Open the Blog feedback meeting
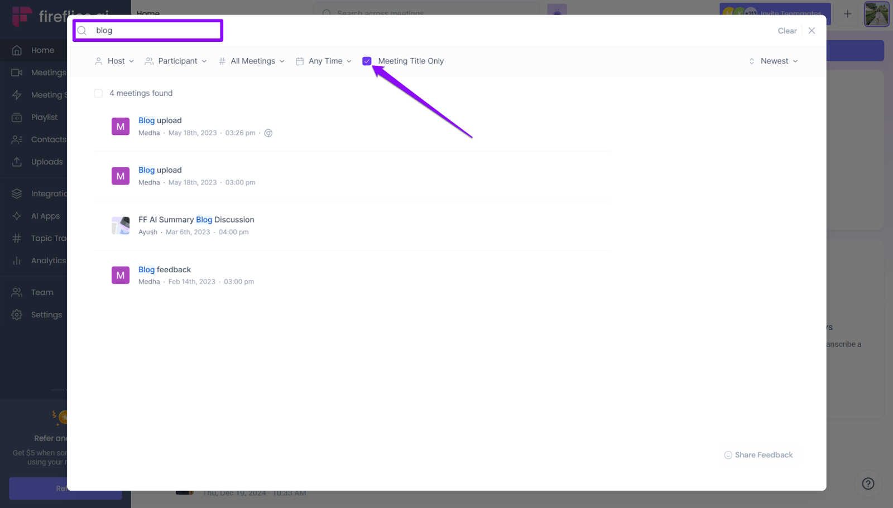The width and height of the screenshot is (893, 508). point(165,269)
